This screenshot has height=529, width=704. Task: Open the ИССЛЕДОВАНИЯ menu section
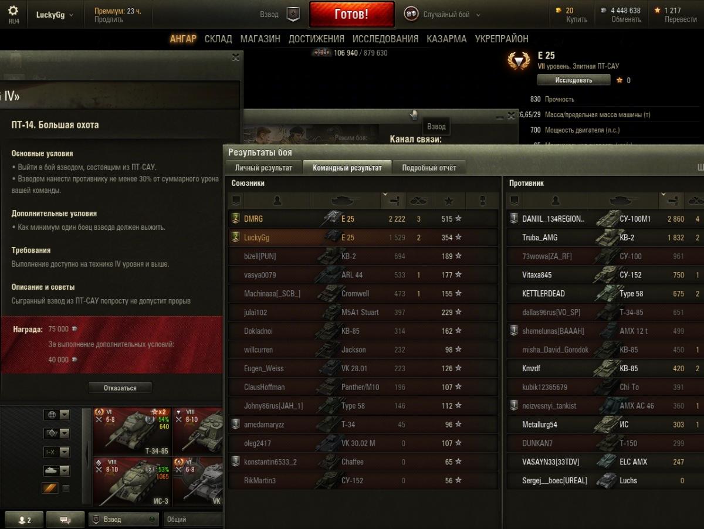click(385, 39)
